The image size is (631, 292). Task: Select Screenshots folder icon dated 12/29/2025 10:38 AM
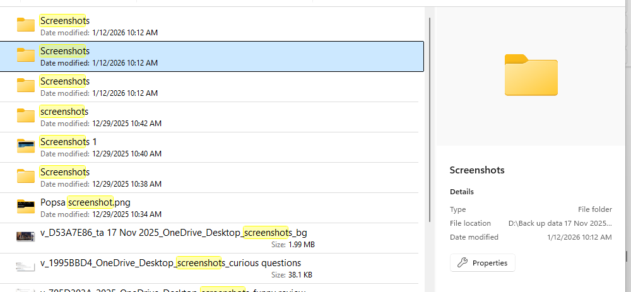[x=26, y=176]
